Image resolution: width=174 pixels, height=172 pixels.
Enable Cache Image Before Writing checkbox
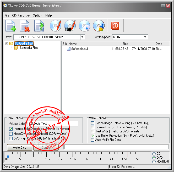click(x=93, y=123)
